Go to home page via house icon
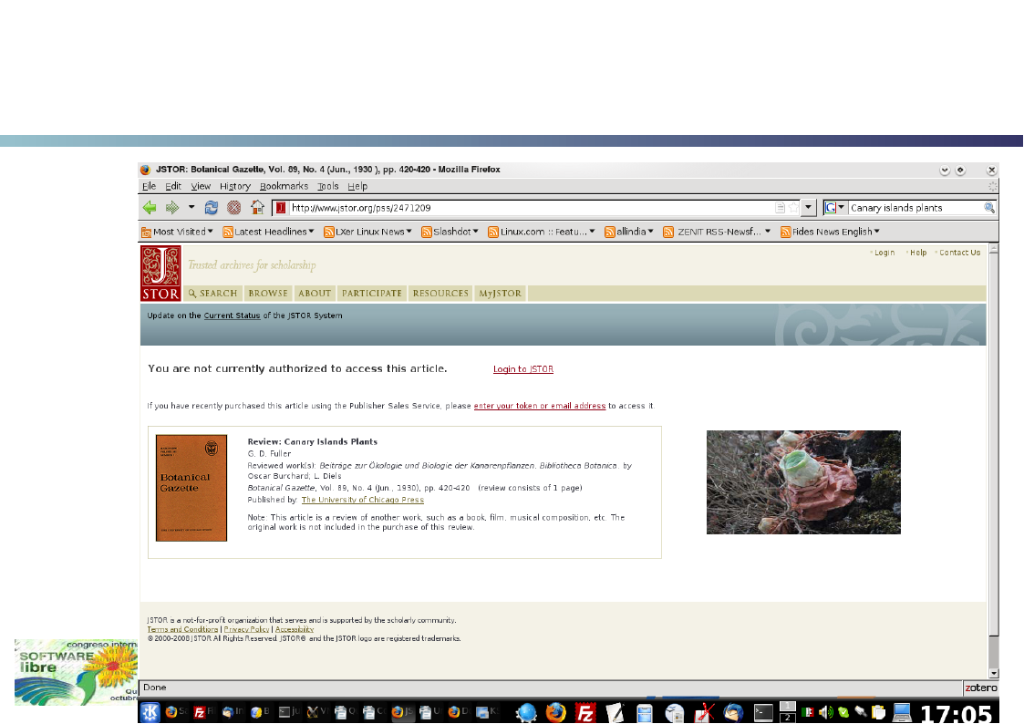Screen dimensions: 1024x724 [257, 208]
